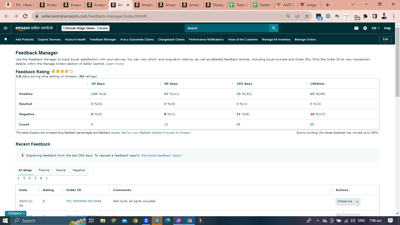Screen dimensions: 400x225
Task: Open the buyer messages envelope icon
Action: [x=356, y=28]
